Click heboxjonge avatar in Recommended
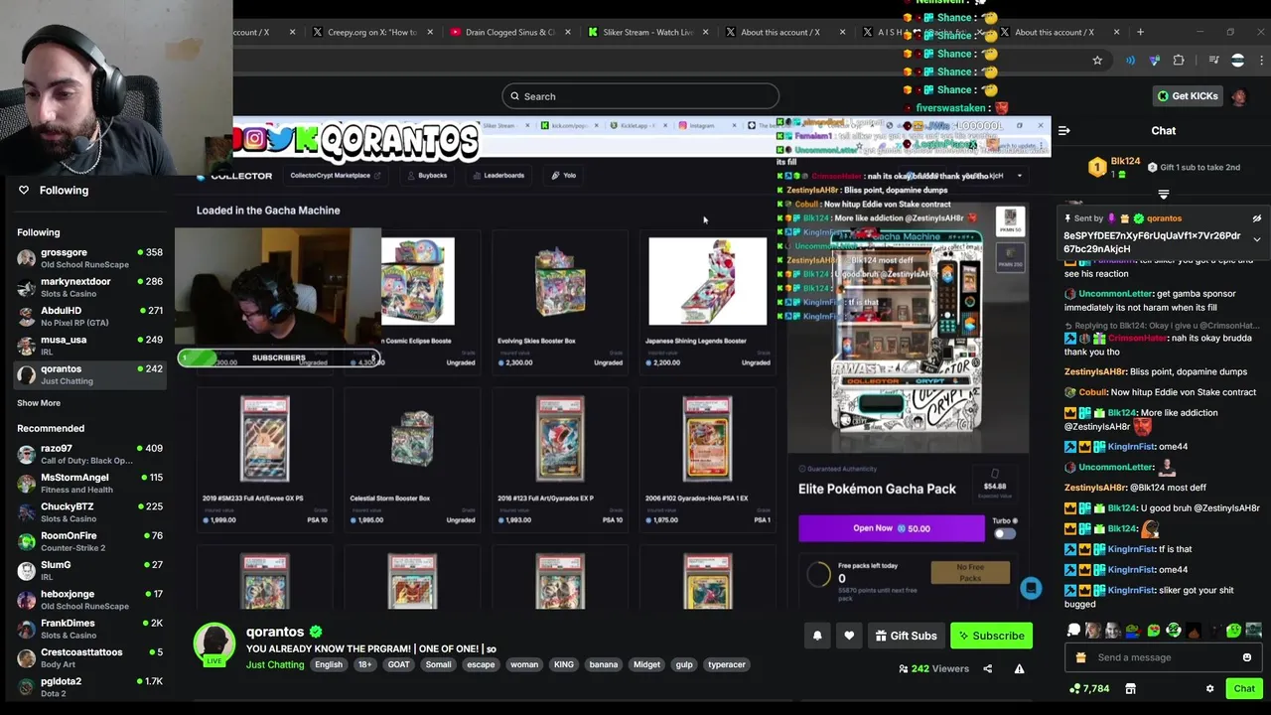Viewport: 1271px width, 715px height. pos(27,600)
